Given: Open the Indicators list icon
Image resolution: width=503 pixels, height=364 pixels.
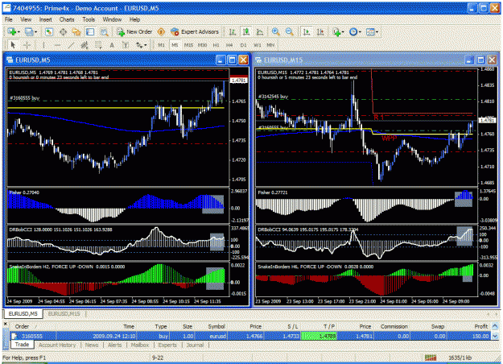Looking at the screenshot, I should click(336, 31).
